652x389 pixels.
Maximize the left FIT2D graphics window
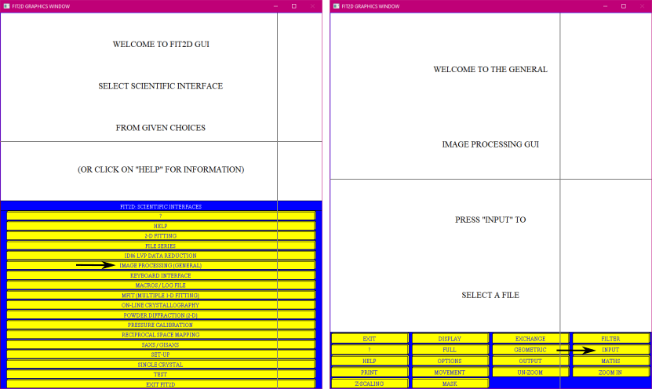click(294, 6)
